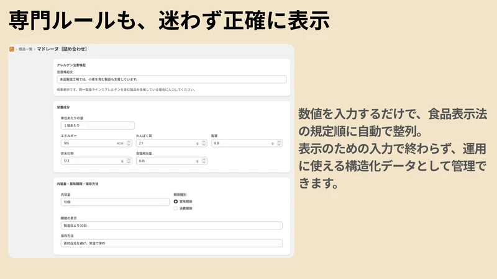Go back to 商品一覧 via the breadcrumb
497x279 pixels.
(x=25, y=49)
